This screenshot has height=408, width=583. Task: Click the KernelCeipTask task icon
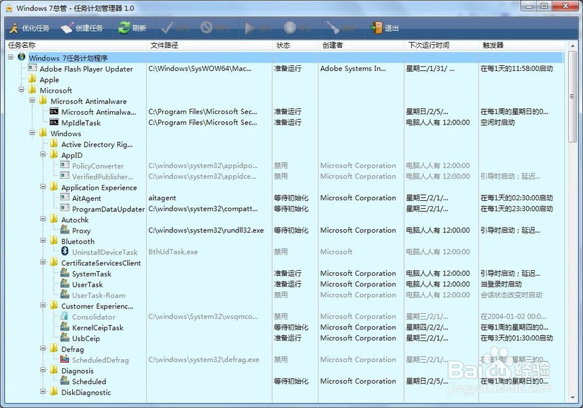click(65, 327)
